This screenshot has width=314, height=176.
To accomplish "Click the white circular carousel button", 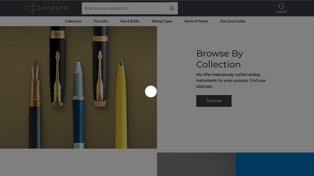I will (151, 92).
